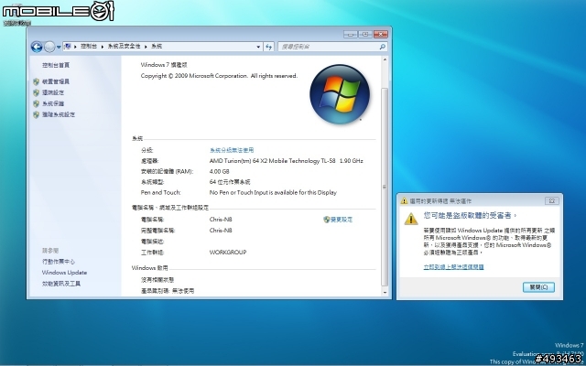Close the System control panel window

click(381, 35)
